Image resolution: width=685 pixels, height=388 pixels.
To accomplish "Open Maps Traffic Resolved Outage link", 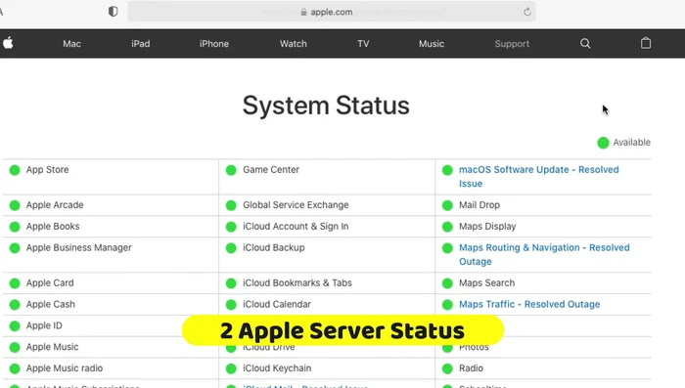I will pos(529,304).
